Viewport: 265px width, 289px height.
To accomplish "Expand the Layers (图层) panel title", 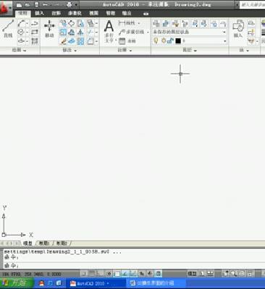I will pyautogui.click(x=190, y=50).
